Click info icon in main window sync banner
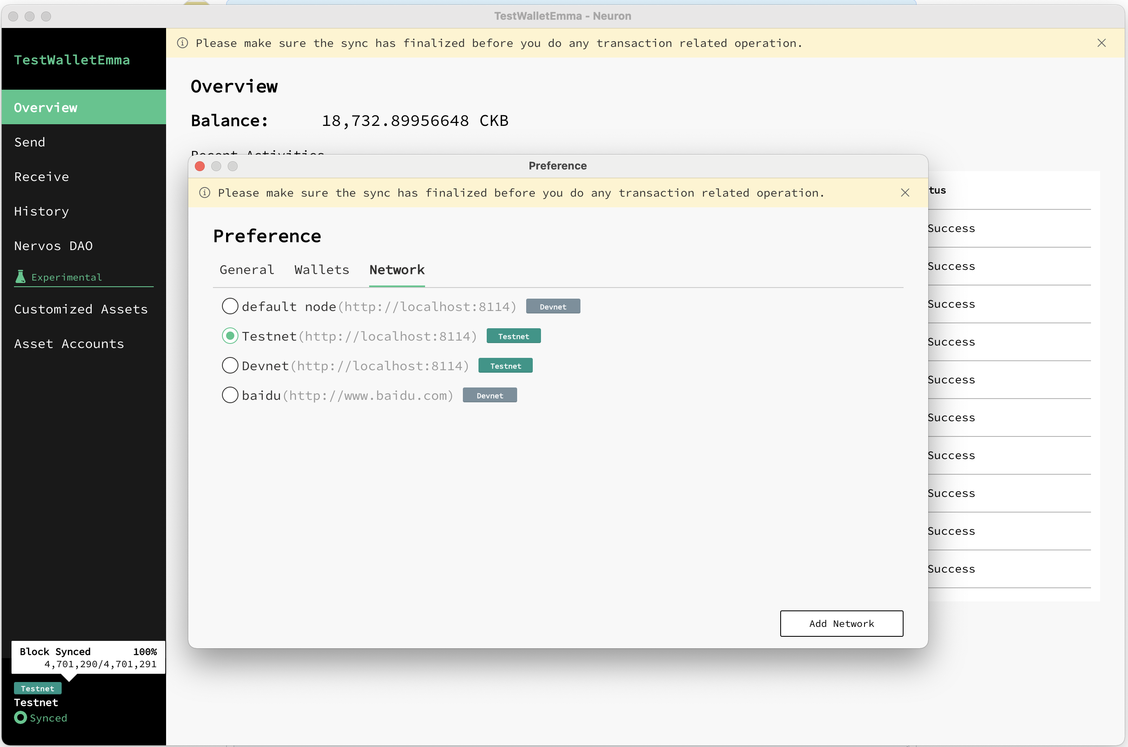 tap(182, 43)
